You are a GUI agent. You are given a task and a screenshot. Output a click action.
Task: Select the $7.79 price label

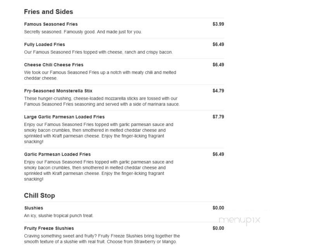(218, 117)
